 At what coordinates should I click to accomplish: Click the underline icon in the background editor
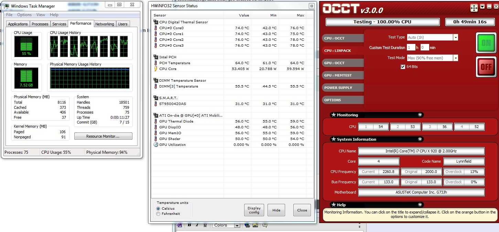205,225
